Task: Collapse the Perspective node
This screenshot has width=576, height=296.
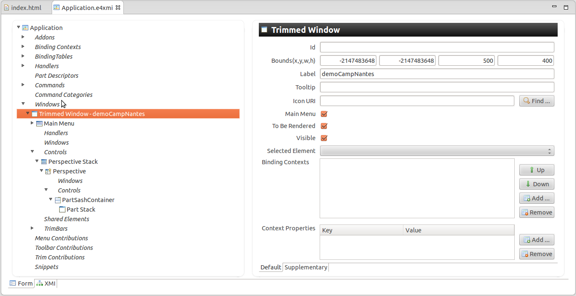Action: 42,171
